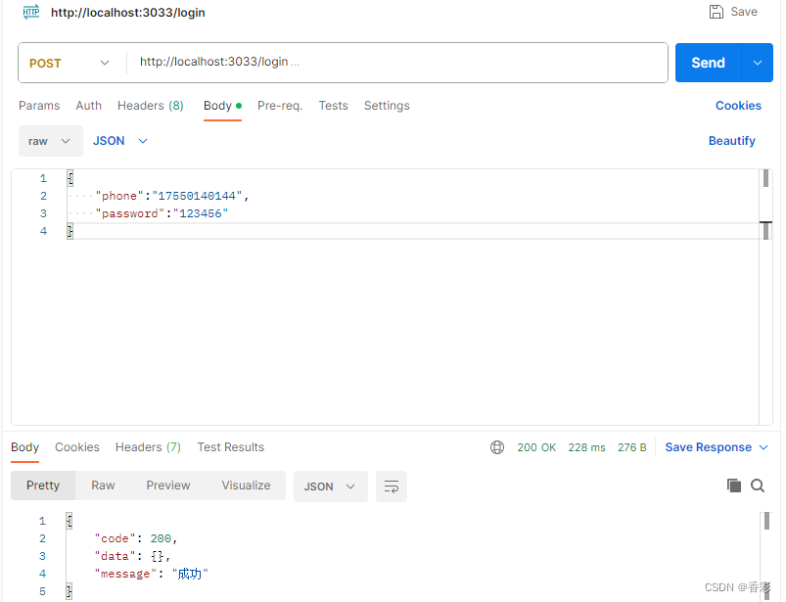The image size is (786, 602).
Task: Open the JSON request body format dropdown
Action: tap(120, 141)
